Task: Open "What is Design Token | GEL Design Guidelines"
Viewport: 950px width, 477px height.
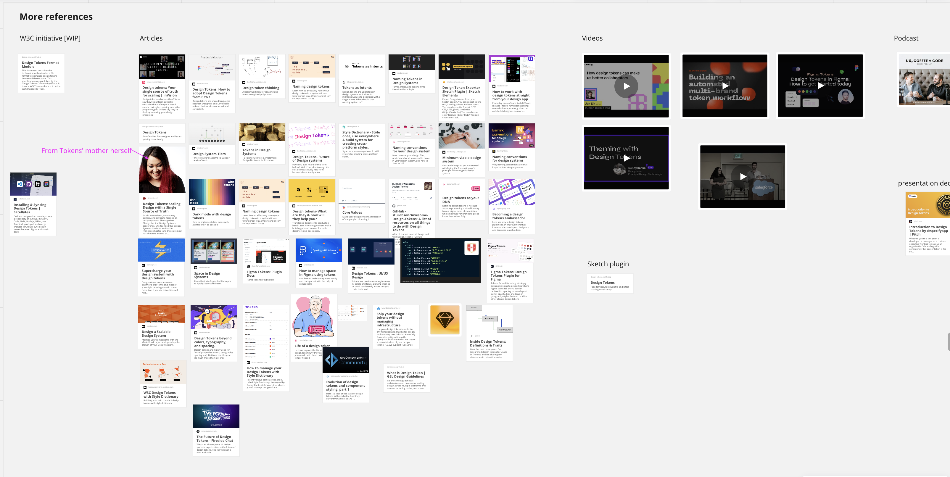Action: (x=406, y=378)
